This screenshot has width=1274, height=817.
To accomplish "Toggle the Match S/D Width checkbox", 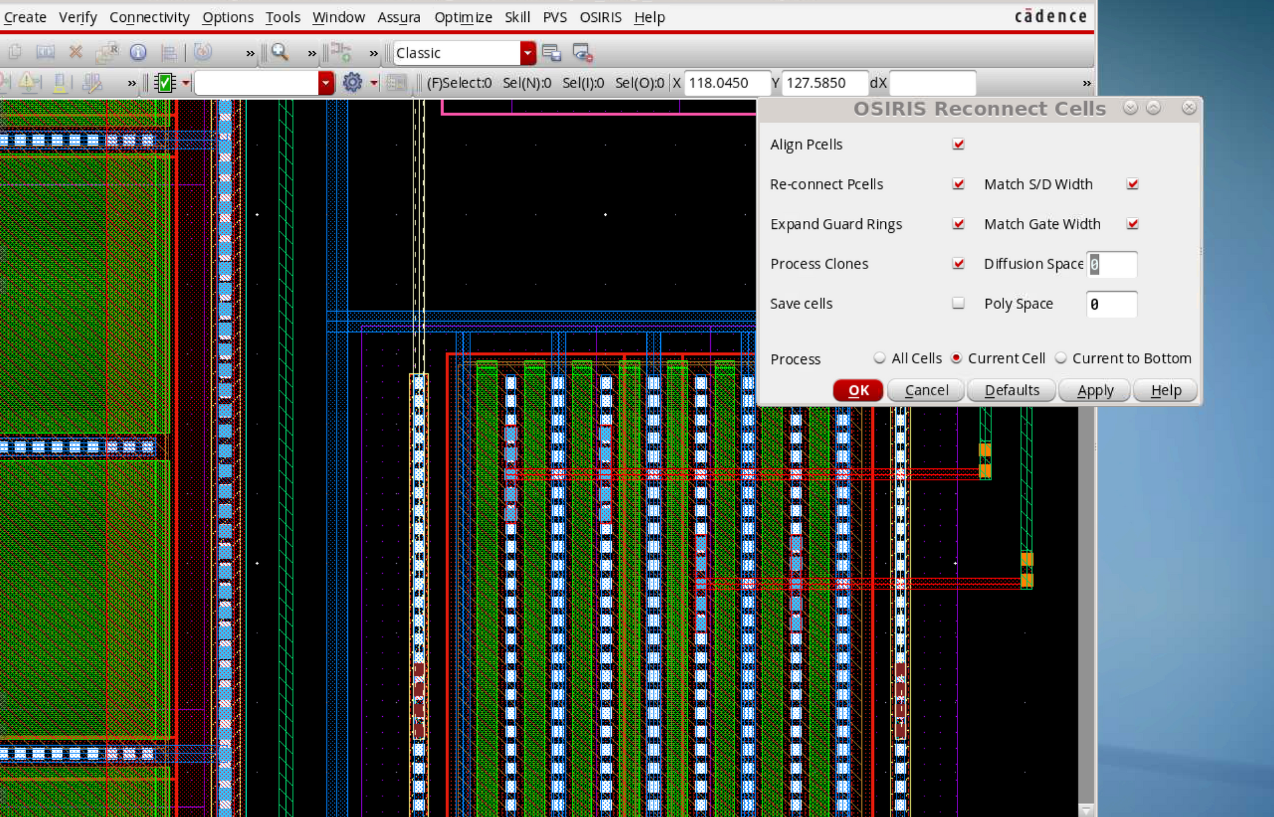I will tap(1133, 184).
